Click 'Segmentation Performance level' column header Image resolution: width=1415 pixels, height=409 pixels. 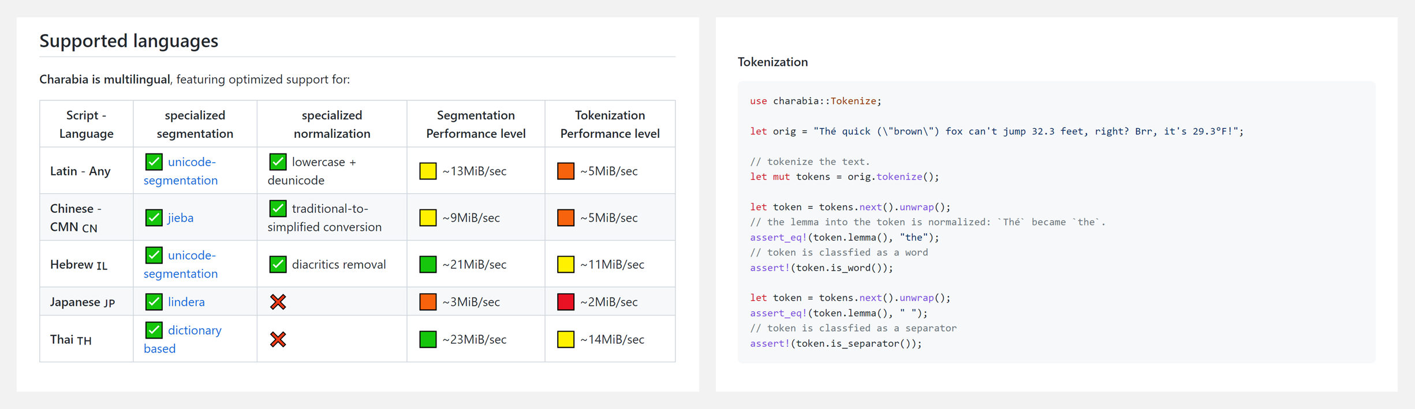coord(476,124)
